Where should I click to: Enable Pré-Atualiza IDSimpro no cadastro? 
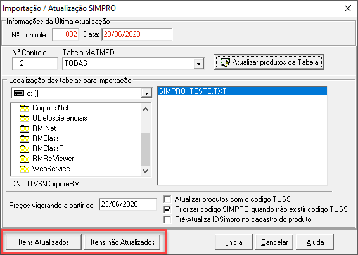point(167,219)
